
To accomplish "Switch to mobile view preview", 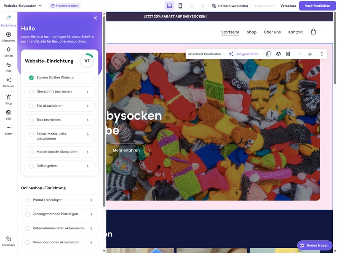I will 180,6.
